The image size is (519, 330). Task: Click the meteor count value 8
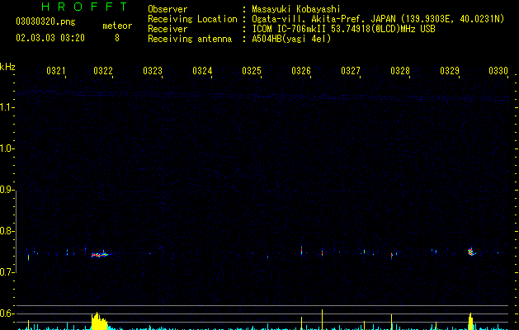[117, 38]
